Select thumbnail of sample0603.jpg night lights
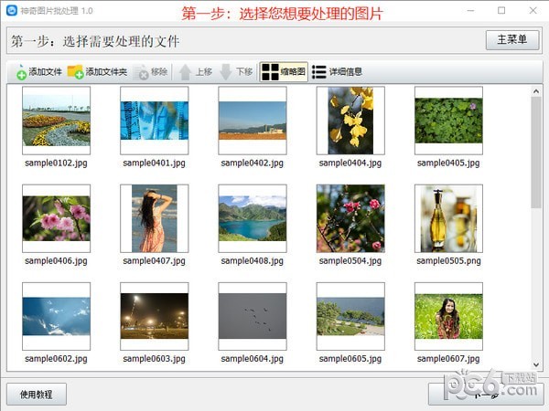The width and height of the screenshot is (549, 411). [x=155, y=316]
